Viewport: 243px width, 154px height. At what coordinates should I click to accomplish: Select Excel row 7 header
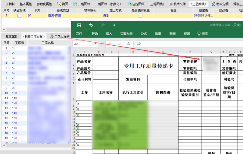(x=74, y=92)
